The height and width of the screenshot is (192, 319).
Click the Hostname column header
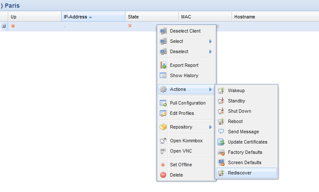pyautogui.click(x=244, y=17)
